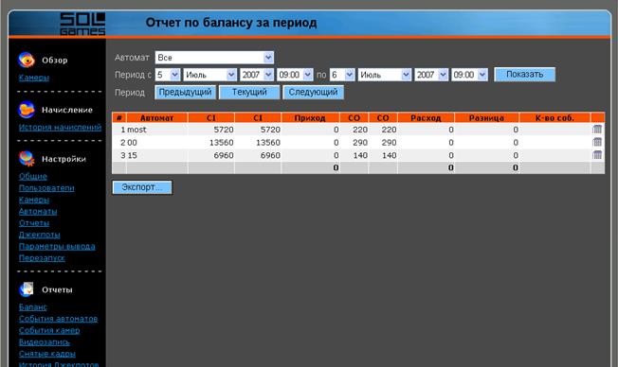Viewport: 618px width, 367px height.
Task: Open the end month dropdown Июль
Action: click(x=385, y=75)
